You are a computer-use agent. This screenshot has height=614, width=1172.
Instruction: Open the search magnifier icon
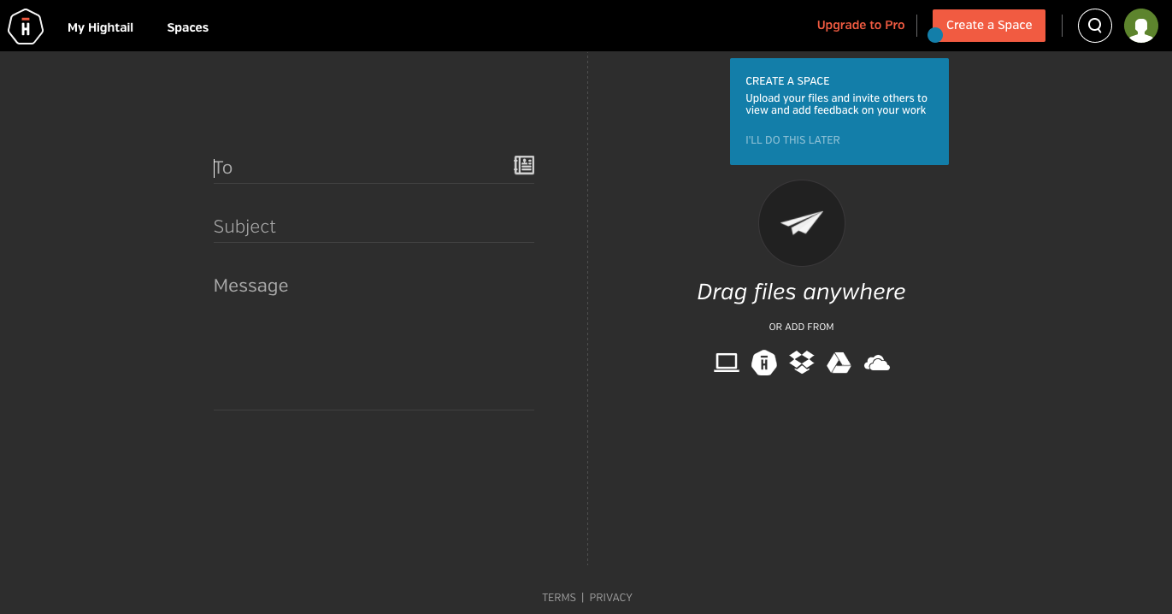pyautogui.click(x=1095, y=26)
